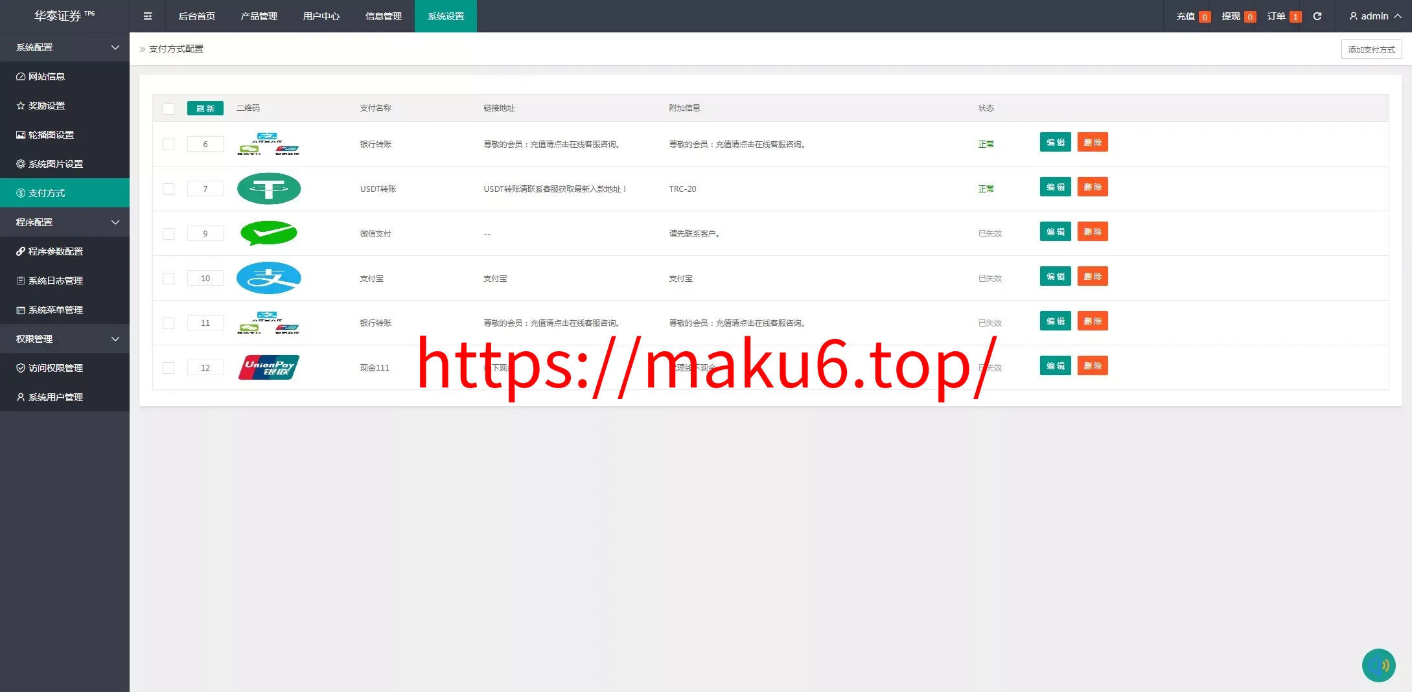Collapse the 程序配置 sidebar group
Screen dimensions: 1412x692
tap(65, 222)
